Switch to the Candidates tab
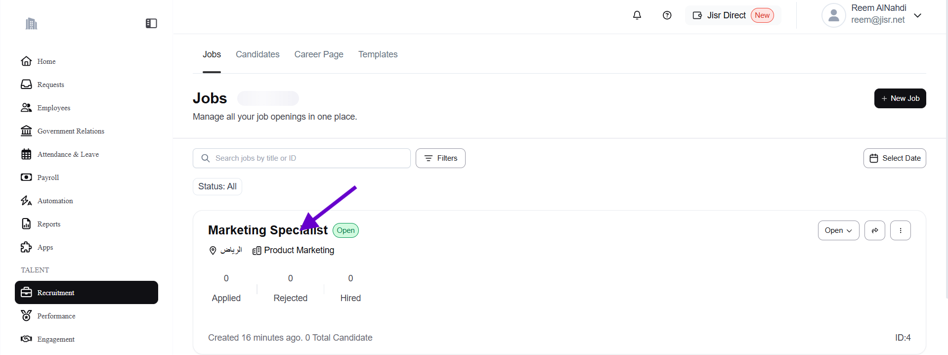The image size is (948, 355). (x=258, y=54)
